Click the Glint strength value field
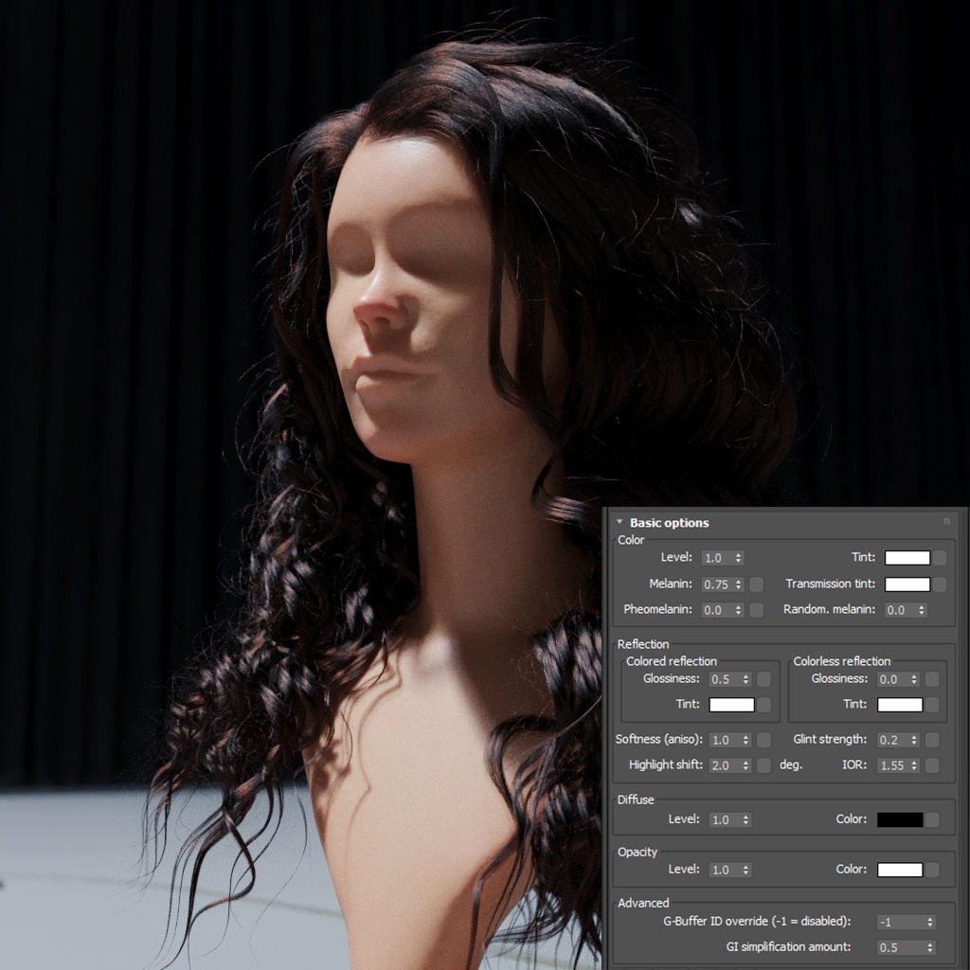The image size is (970, 970). pyautogui.click(x=892, y=740)
